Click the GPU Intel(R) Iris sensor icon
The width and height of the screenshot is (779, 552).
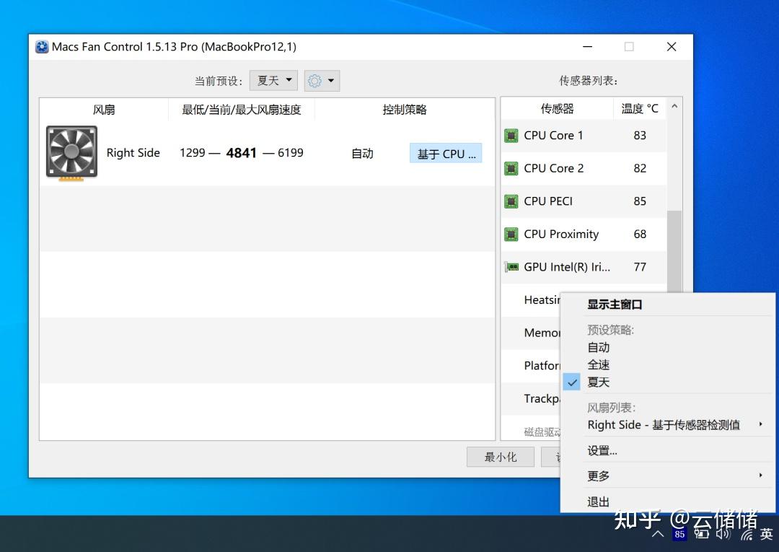pos(511,266)
